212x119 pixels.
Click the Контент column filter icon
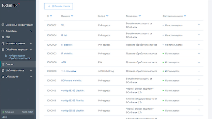(107, 16)
